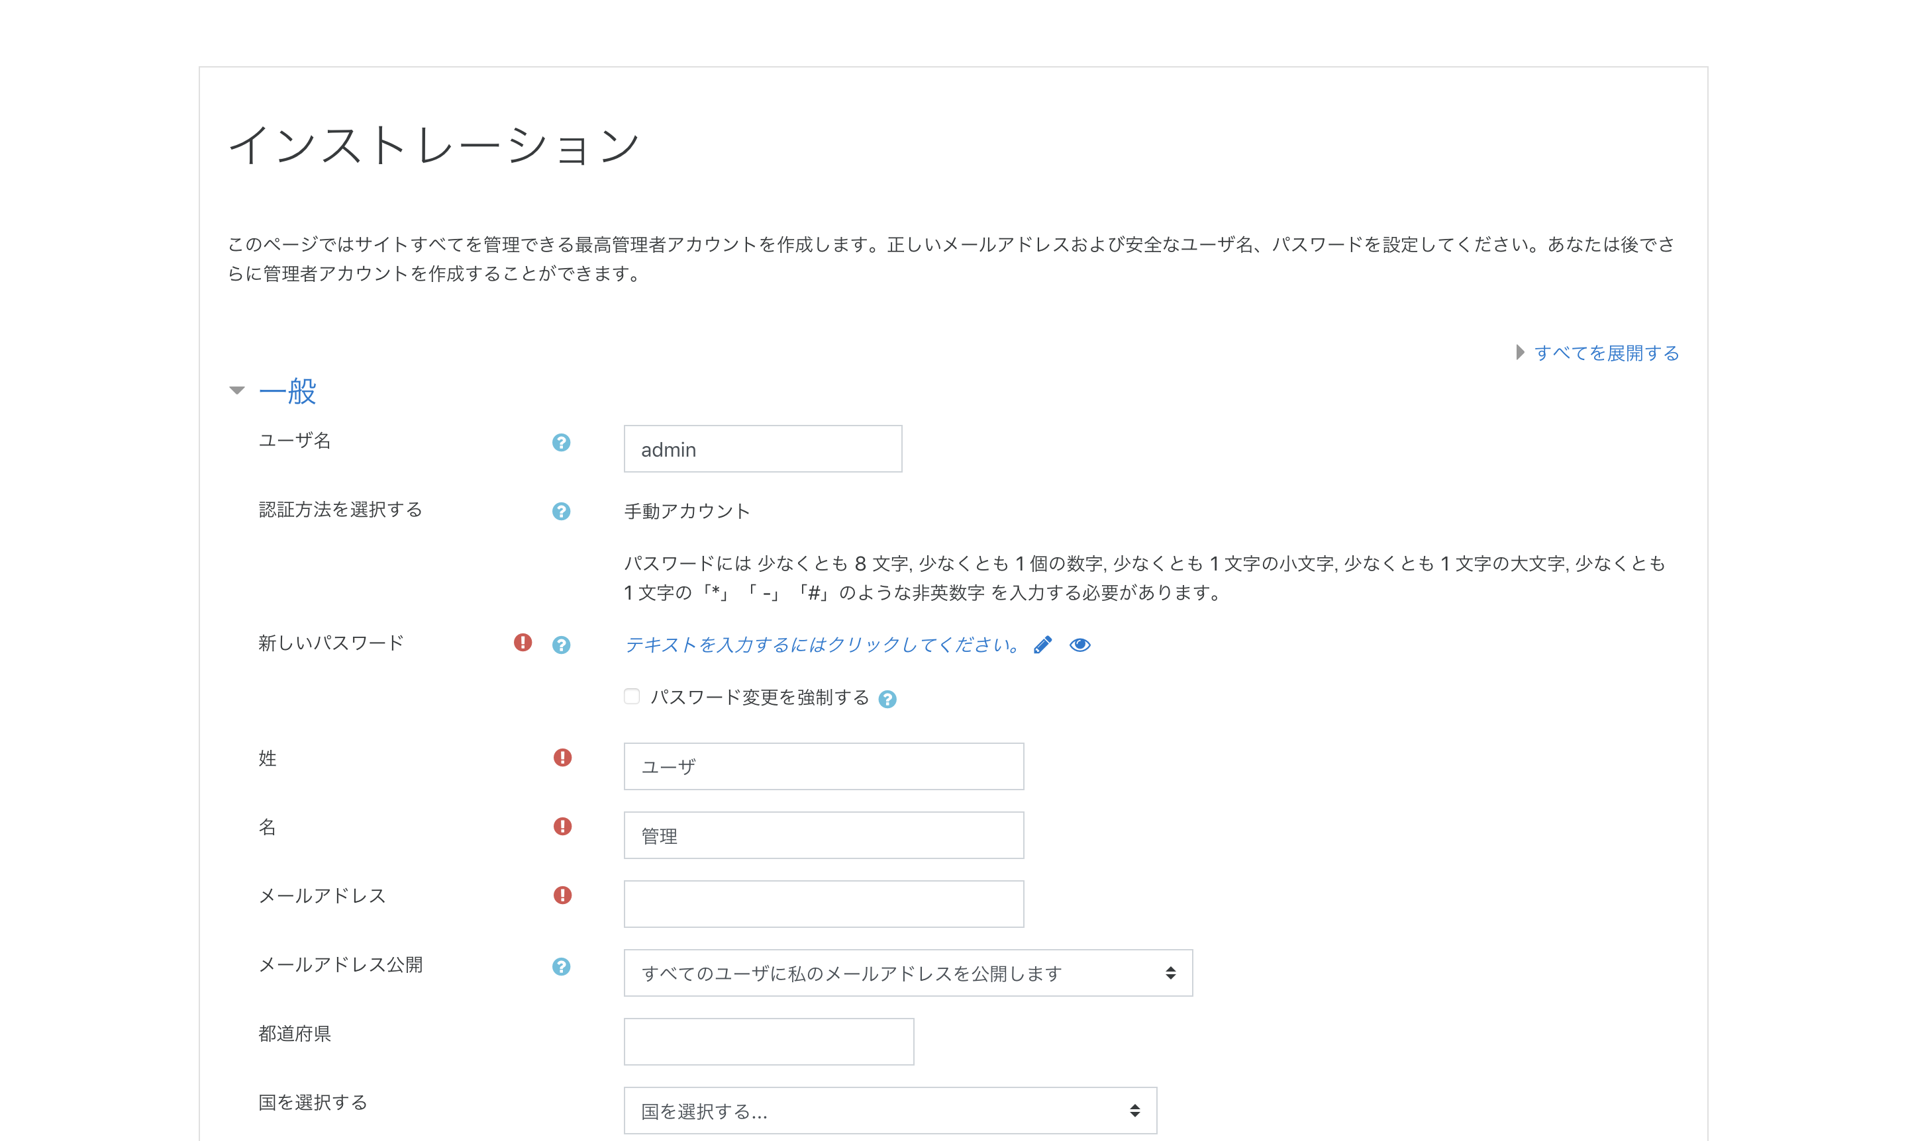Image resolution: width=1906 pixels, height=1141 pixels.
Task: Click the empty メールアドレス field
Action: pyautogui.click(x=823, y=903)
